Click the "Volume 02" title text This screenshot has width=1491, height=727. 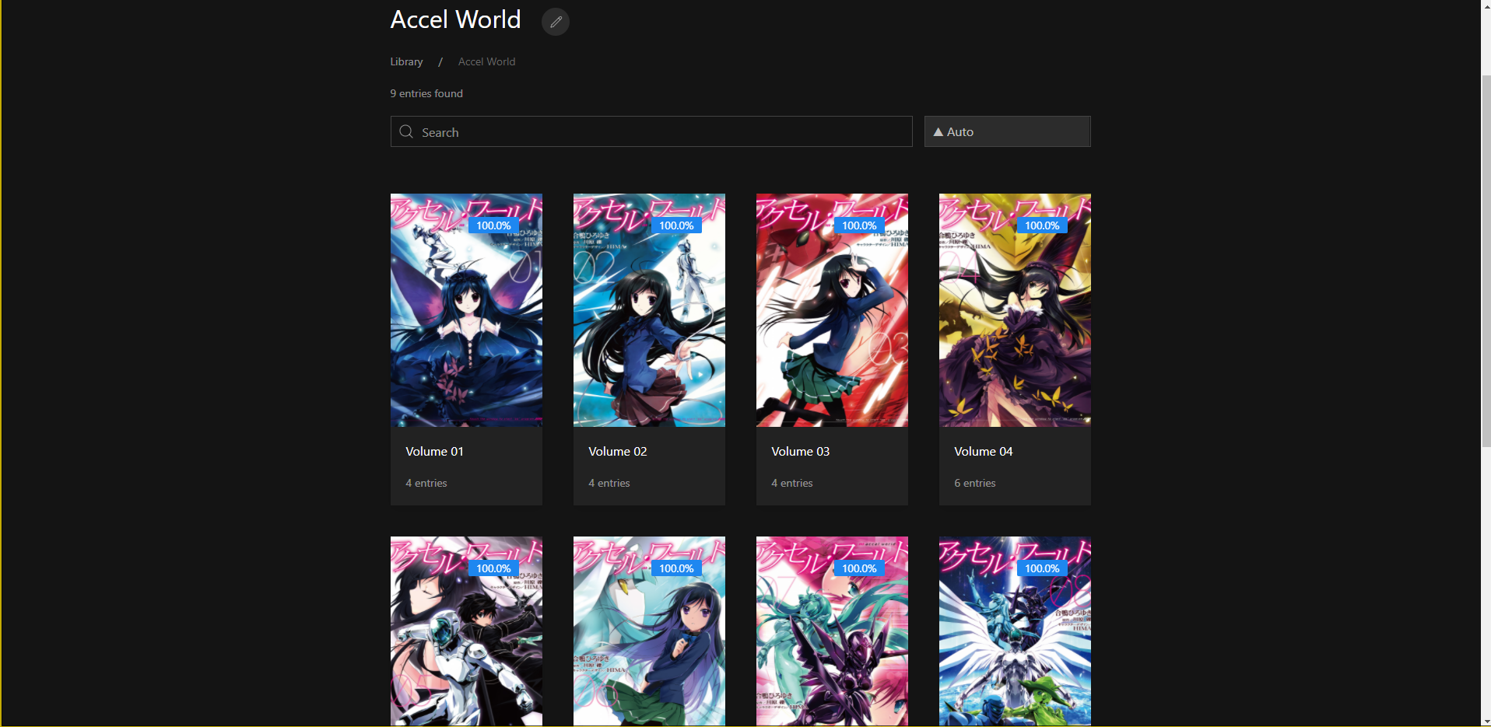617,452
